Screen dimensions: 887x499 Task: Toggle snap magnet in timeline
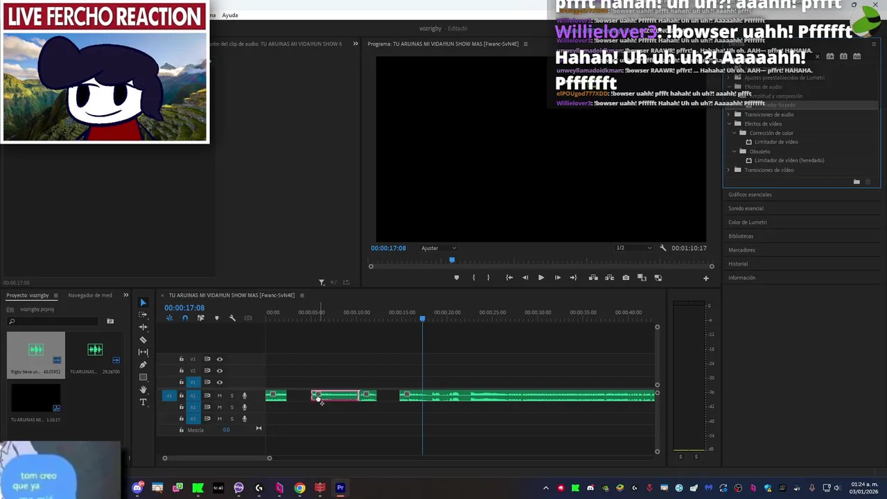coord(184,318)
